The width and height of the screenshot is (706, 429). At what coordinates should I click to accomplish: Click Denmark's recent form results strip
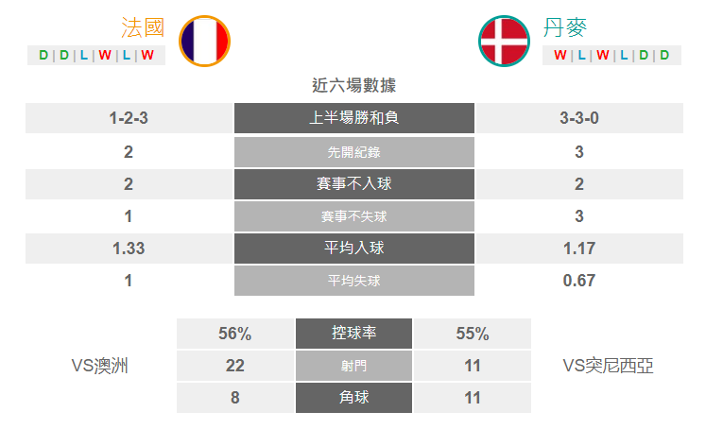[x=611, y=56]
